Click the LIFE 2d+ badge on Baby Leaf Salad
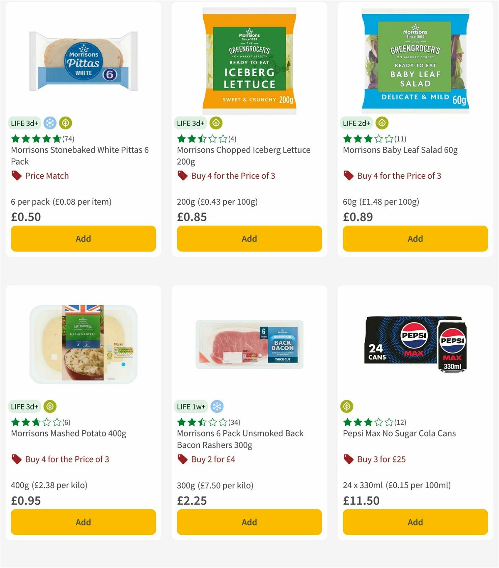This screenshot has height=568, width=499. click(x=356, y=123)
